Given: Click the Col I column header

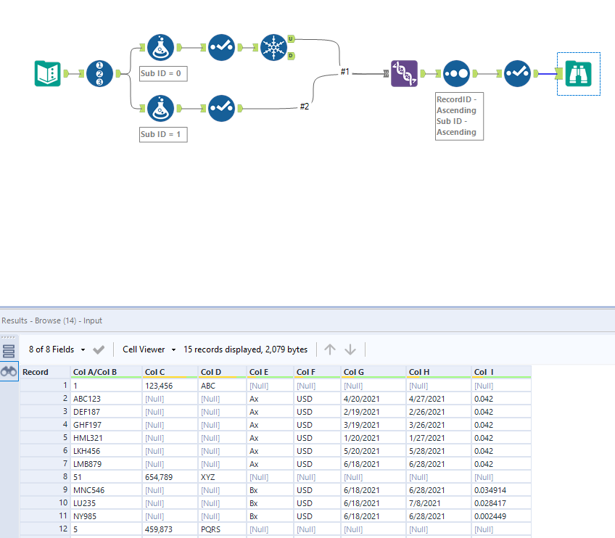Looking at the screenshot, I should [501, 372].
